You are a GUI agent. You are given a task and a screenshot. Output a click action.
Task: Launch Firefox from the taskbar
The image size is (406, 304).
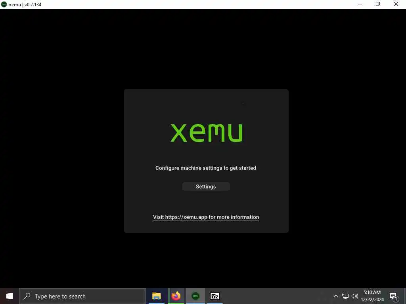click(176, 296)
